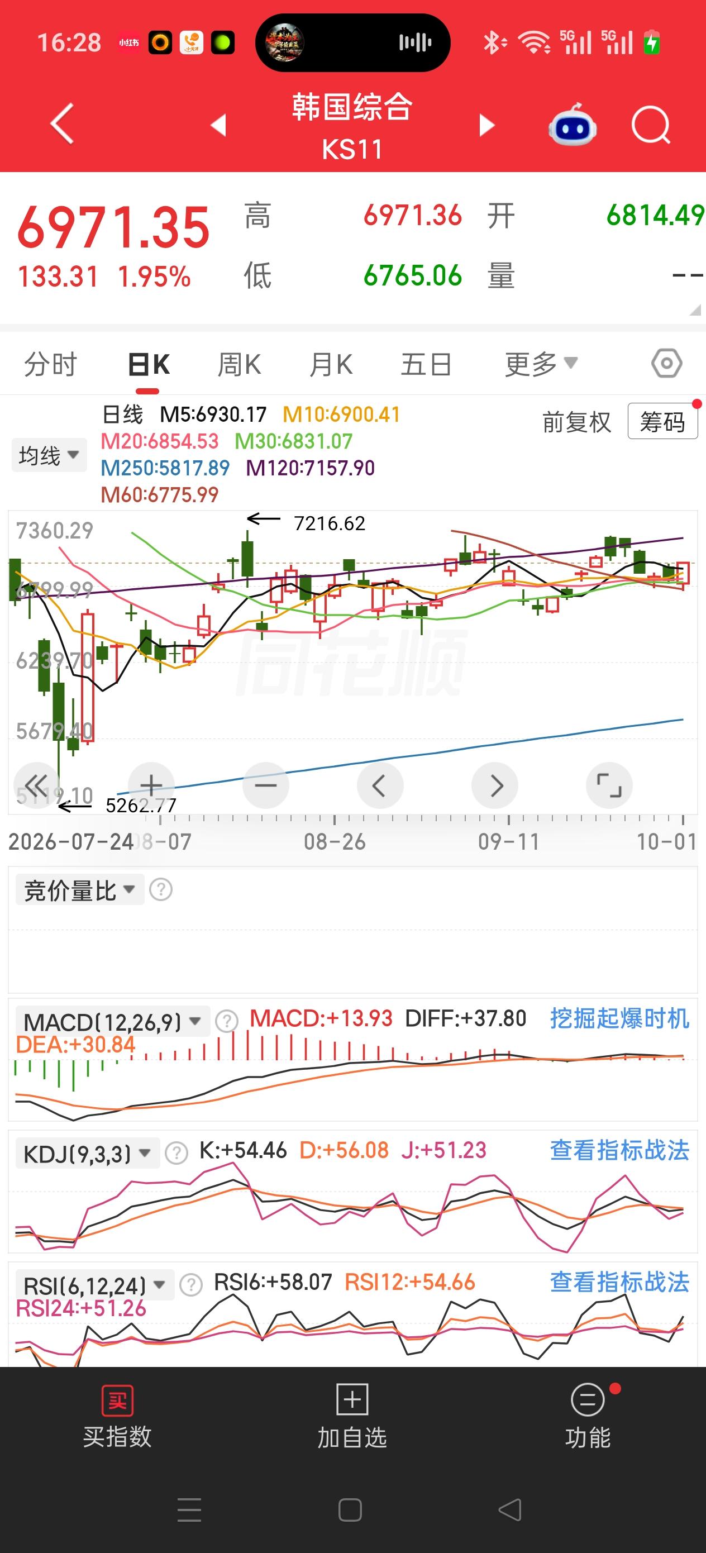The width and height of the screenshot is (706, 1553).
Task: Tap Android home square button
Action: pos(350,1509)
